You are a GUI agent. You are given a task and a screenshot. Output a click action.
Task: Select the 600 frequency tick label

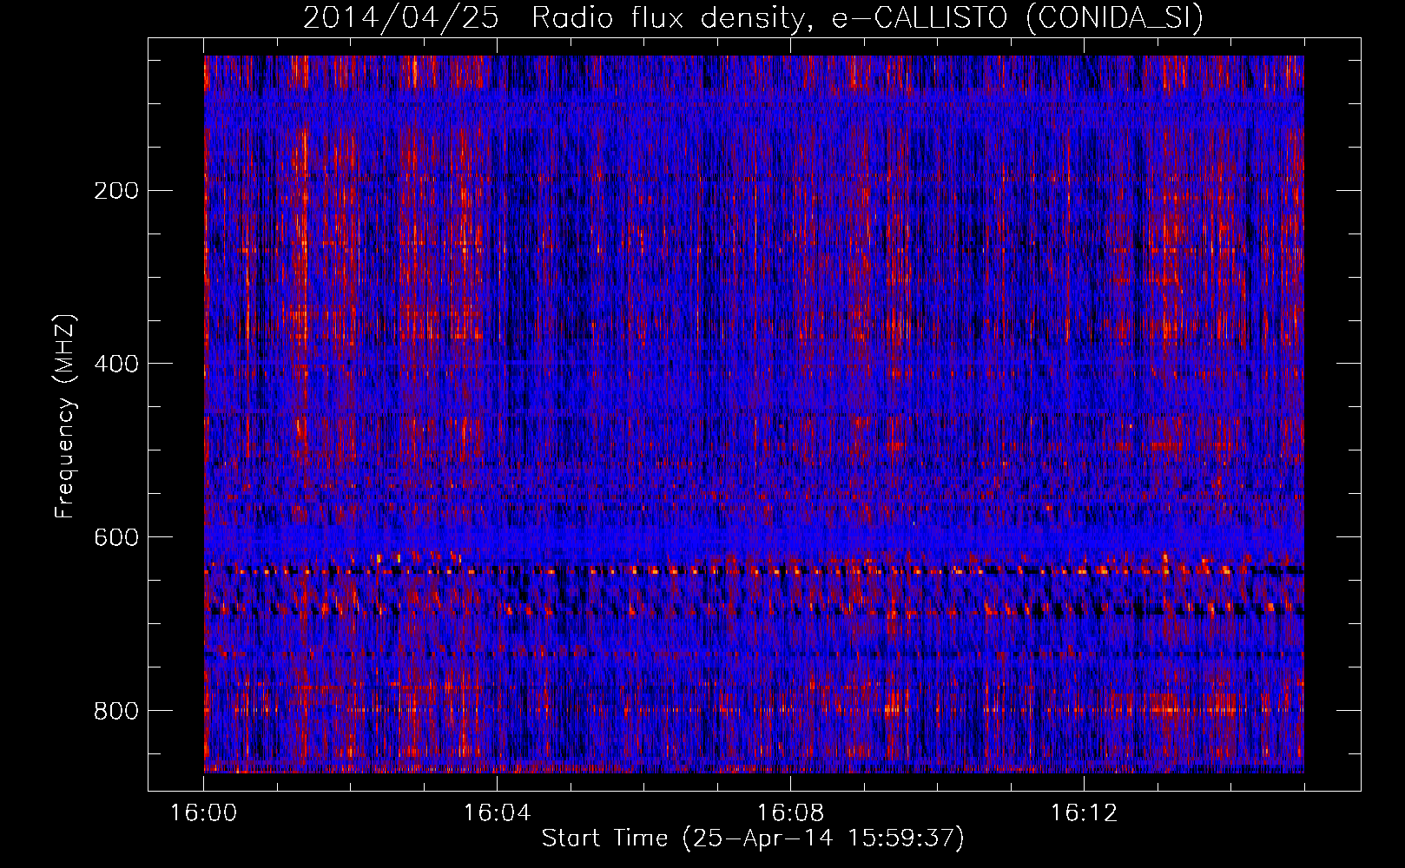point(116,537)
